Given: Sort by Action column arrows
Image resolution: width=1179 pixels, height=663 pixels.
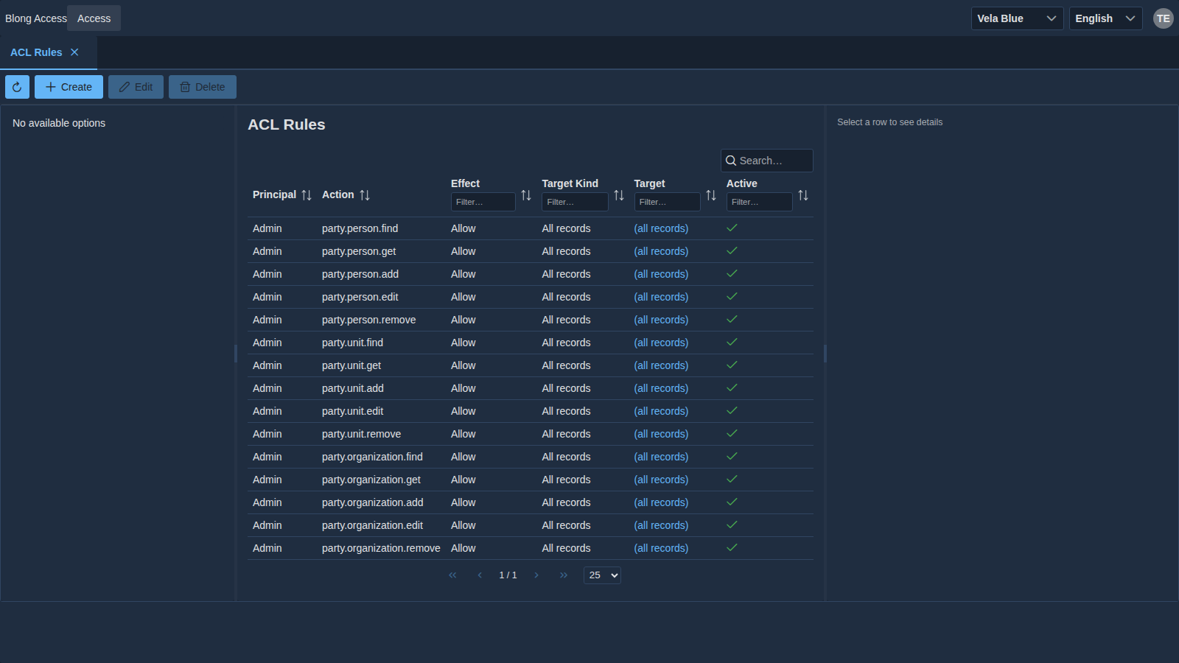Looking at the screenshot, I should (365, 195).
